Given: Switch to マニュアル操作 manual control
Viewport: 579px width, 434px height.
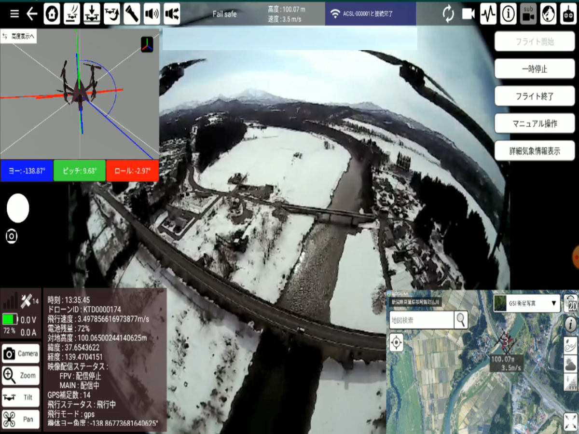Looking at the screenshot, I should click(535, 123).
